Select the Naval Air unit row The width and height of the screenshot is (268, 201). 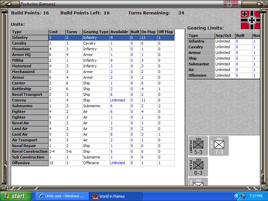(x=93, y=123)
